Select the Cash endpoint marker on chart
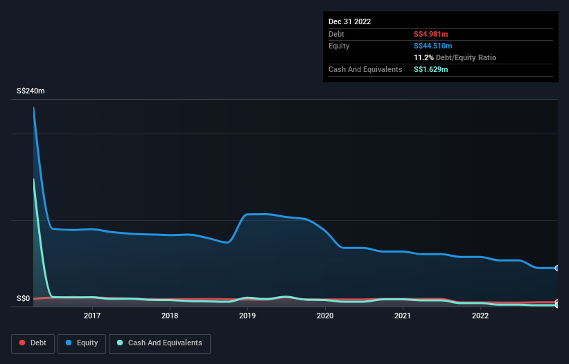The height and width of the screenshot is (364, 569). (557, 305)
